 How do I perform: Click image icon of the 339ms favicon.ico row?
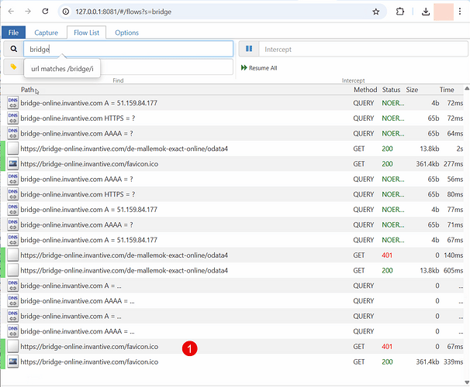coord(13,362)
